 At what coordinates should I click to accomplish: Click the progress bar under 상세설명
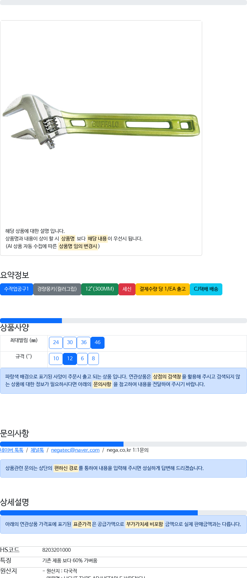pyautogui.click(x=123, y=513)
